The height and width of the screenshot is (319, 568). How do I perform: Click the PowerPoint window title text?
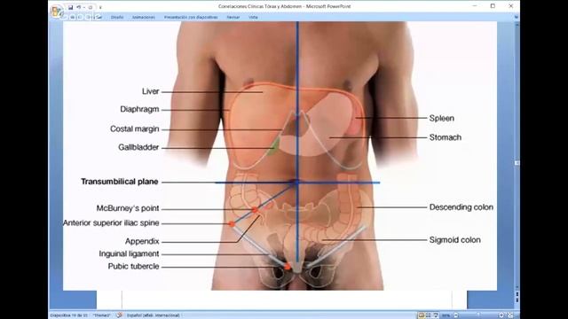(284, 6)
